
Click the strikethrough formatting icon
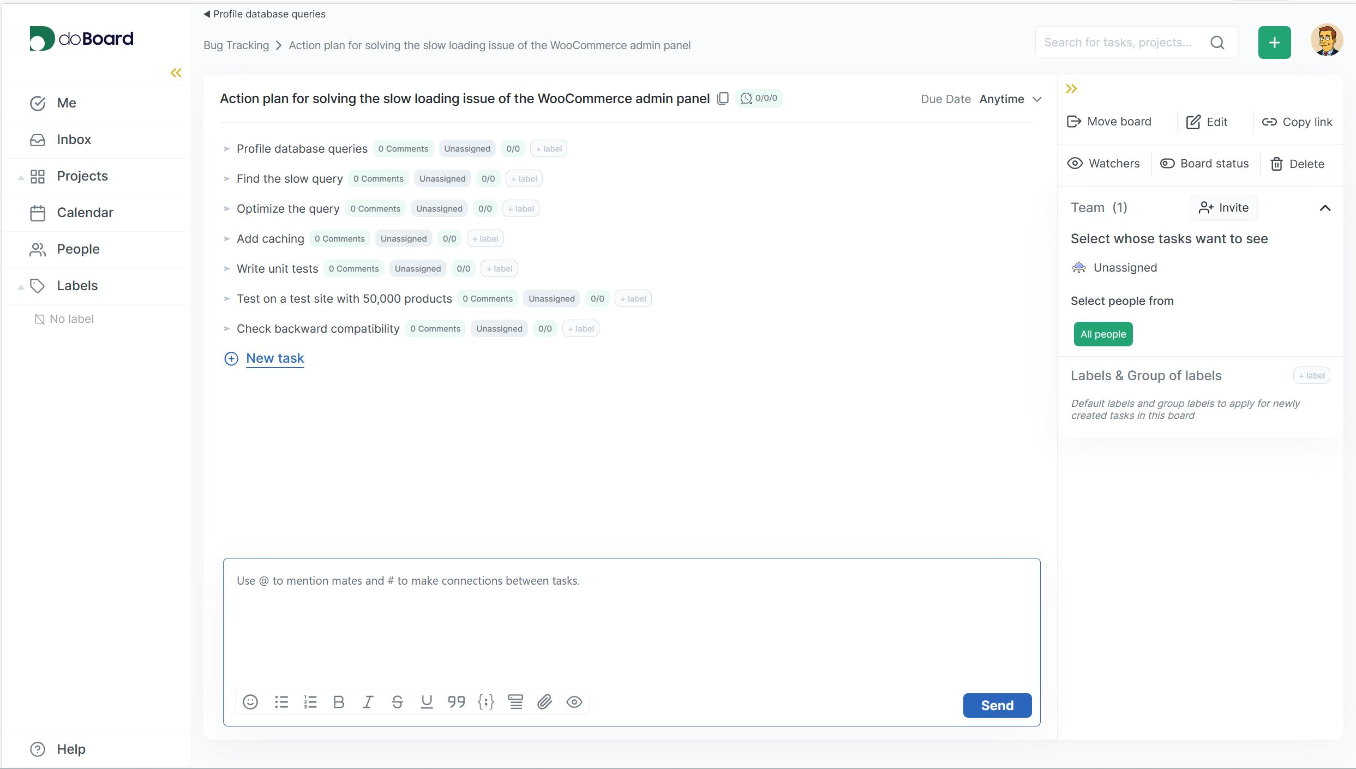coord(398,702)
